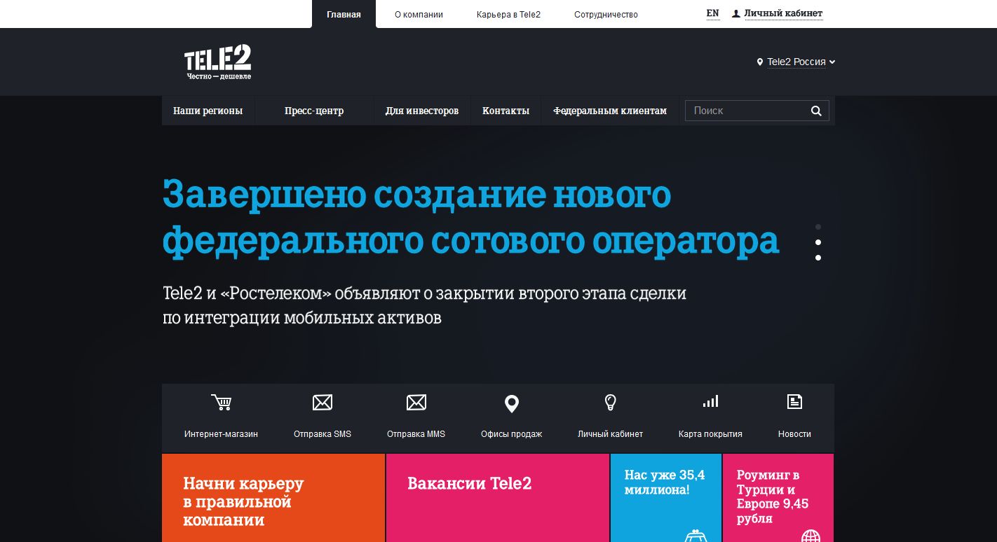Click the envelope icon for Отправка MMS
Screen dimensions: 997x542
[416, 402]
